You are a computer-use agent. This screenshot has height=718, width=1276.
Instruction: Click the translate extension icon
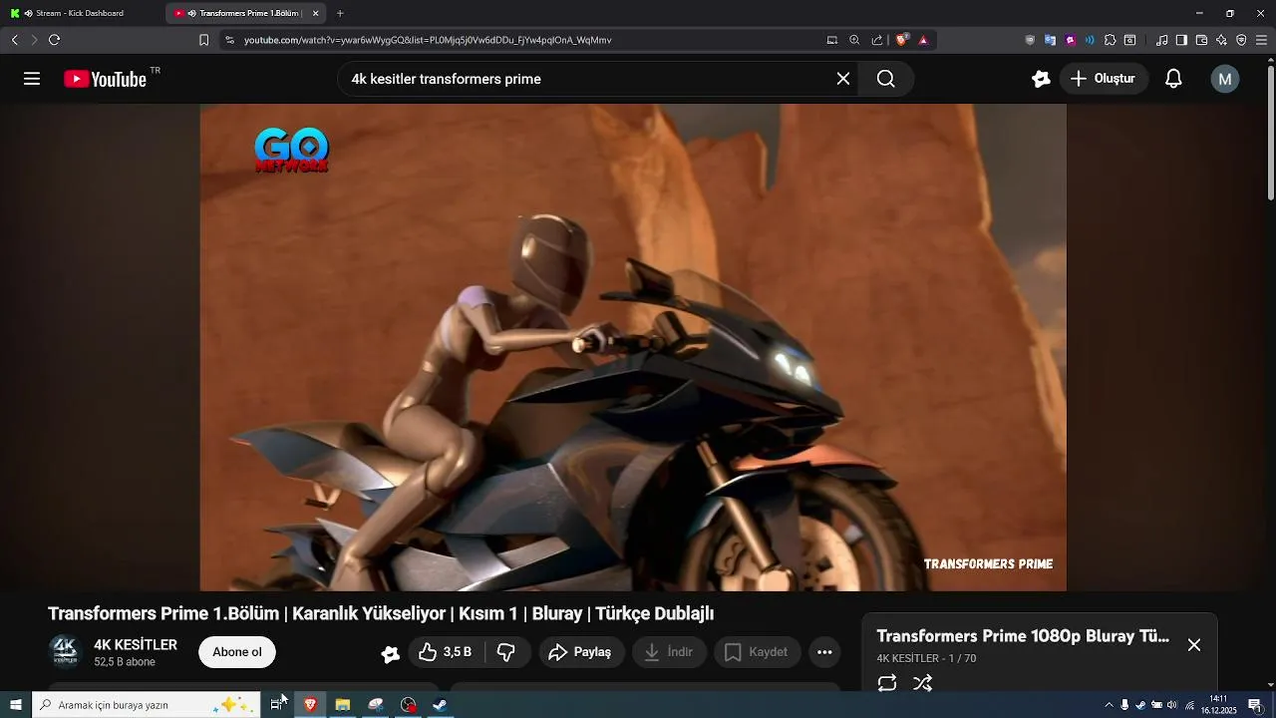pyautogui.click(x=1050, y=40)
